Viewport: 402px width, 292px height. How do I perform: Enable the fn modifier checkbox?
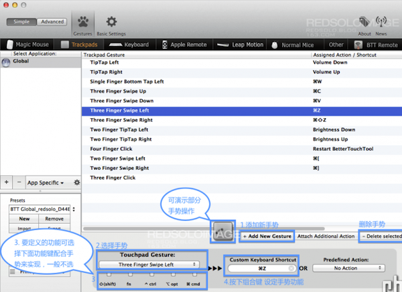click(x=130, y=275)
